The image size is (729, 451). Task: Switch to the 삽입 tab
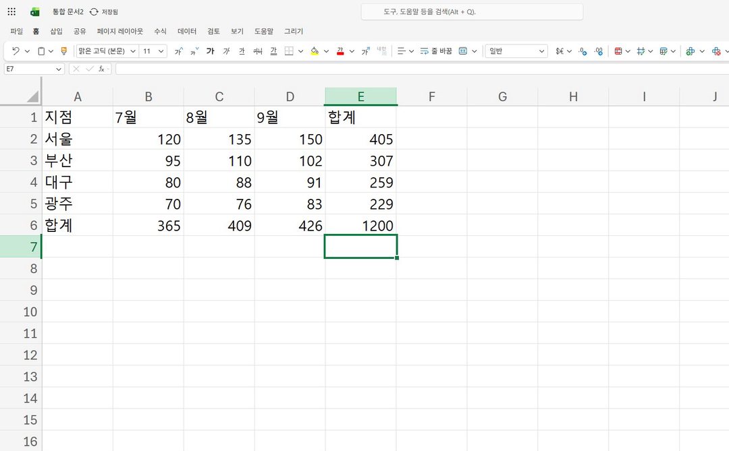(x=56, y=31)
